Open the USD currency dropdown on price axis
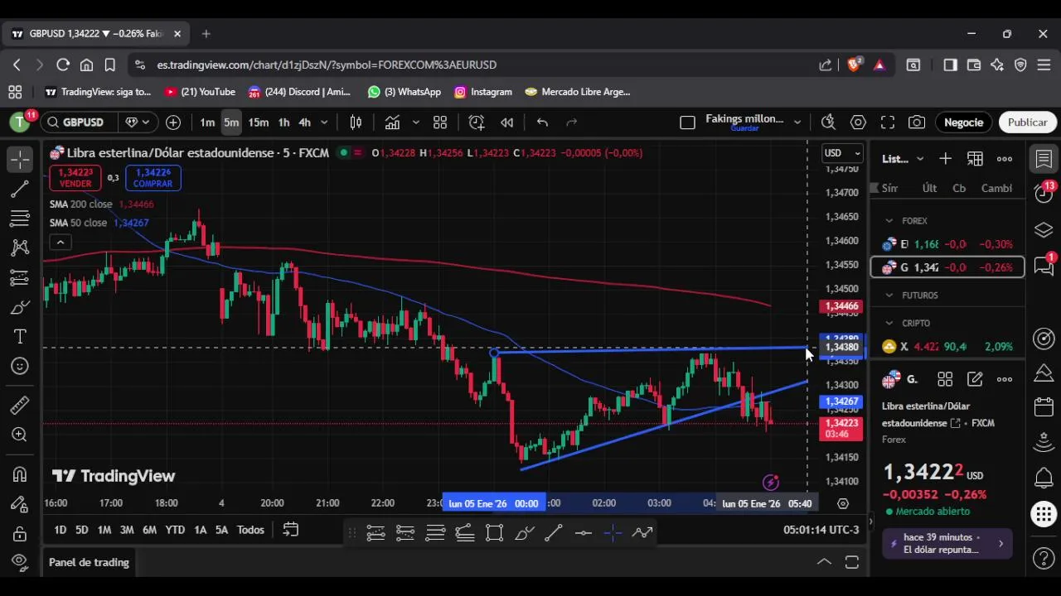Image resolution: width=1061 pixels, height=596 pixels. pos(842,153)
